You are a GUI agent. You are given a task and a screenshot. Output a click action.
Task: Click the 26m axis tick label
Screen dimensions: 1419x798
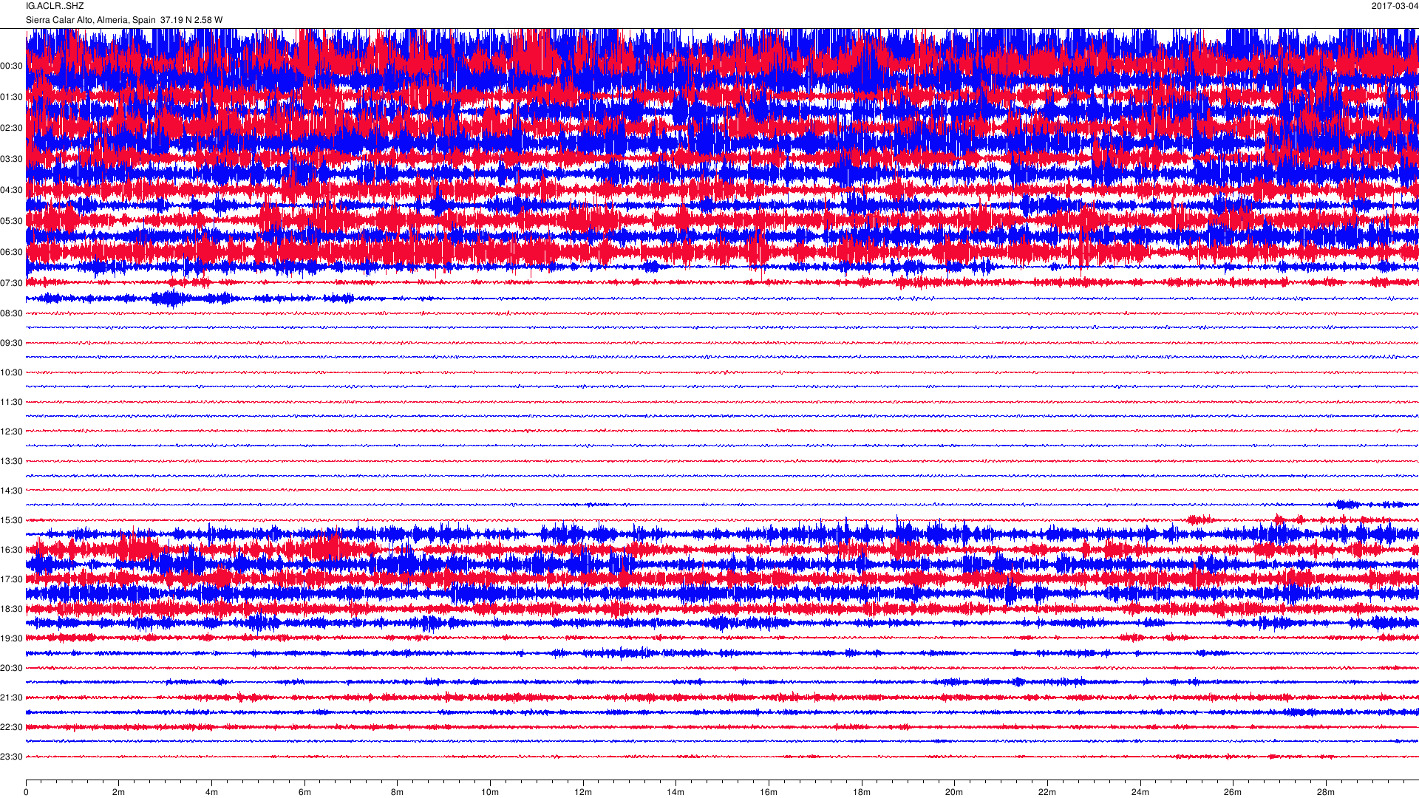[x=1233, y=792]
